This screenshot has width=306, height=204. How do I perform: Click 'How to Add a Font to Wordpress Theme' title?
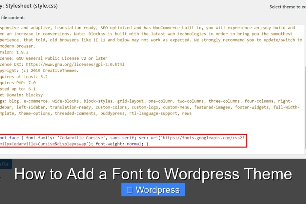coord(153,174)
